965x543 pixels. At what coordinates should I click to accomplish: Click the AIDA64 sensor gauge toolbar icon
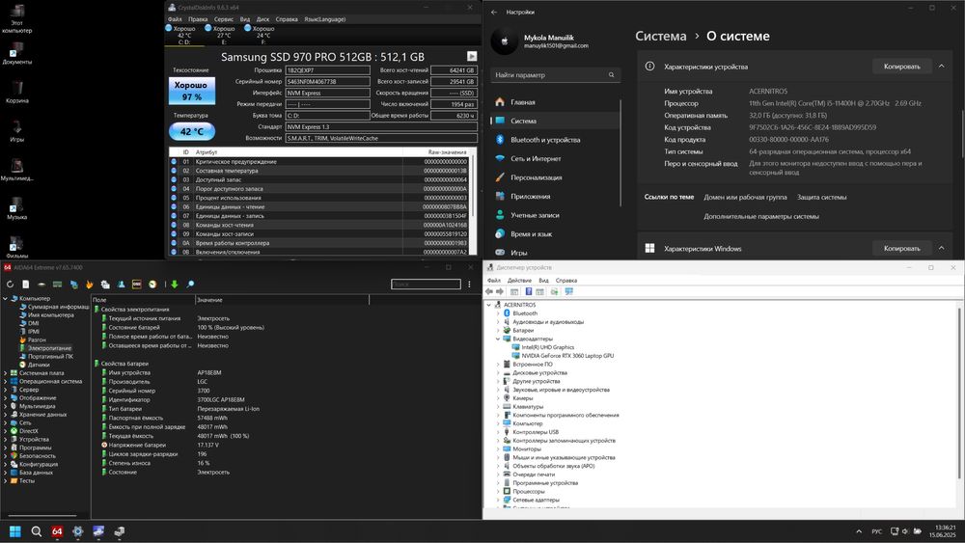pyautogui.click(x=152, y=285)
